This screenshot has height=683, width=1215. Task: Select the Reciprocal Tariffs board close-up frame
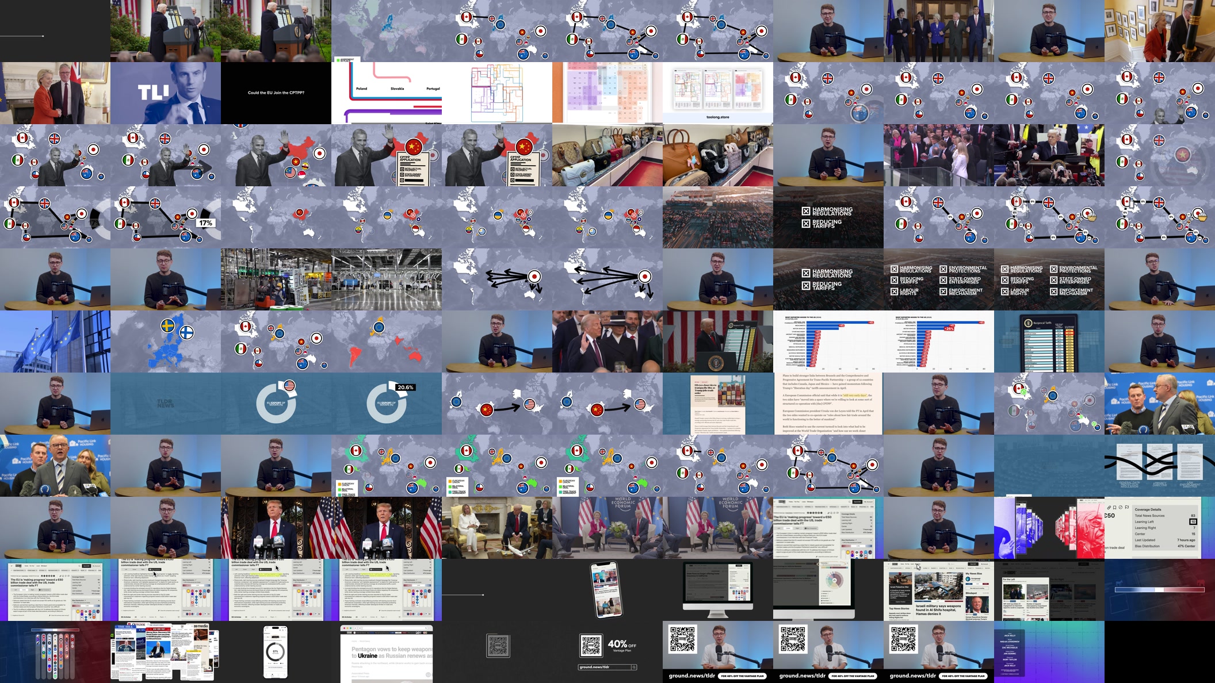(x=1049, y=341)
